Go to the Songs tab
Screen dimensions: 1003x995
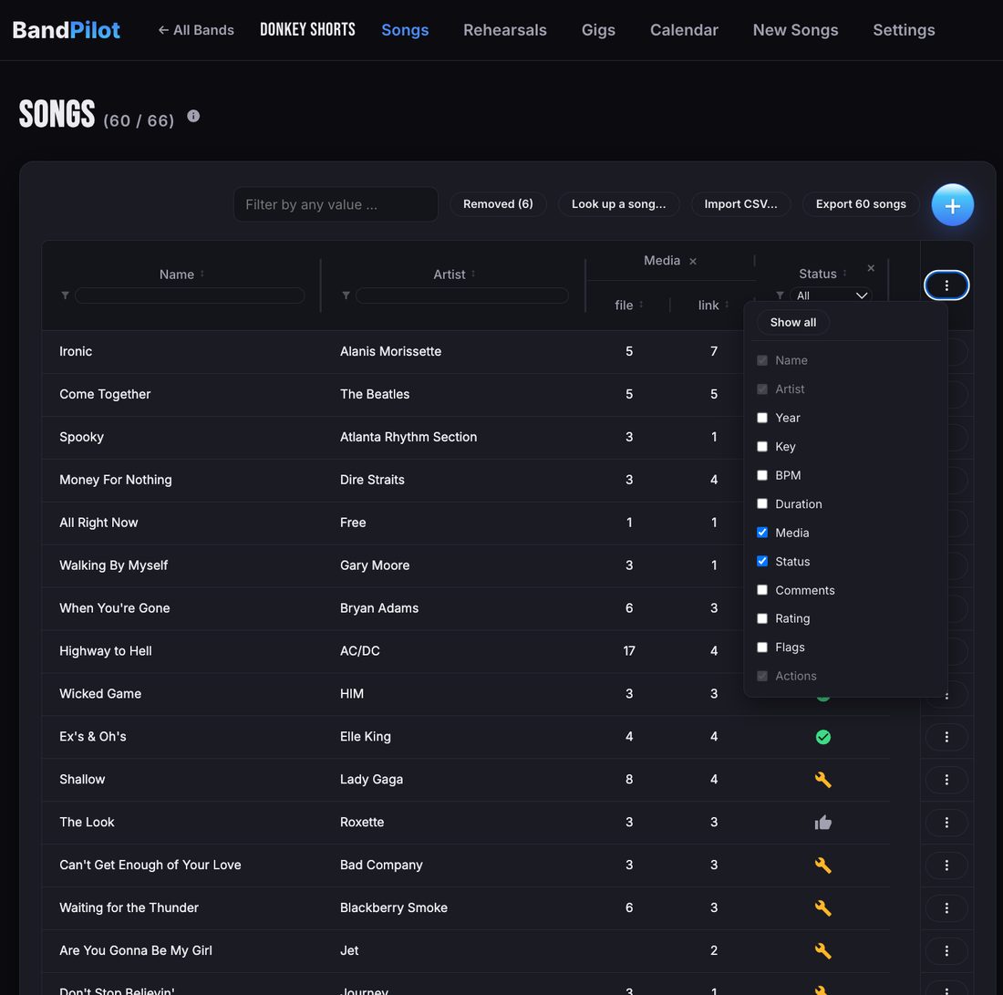[x=405, y=30]
